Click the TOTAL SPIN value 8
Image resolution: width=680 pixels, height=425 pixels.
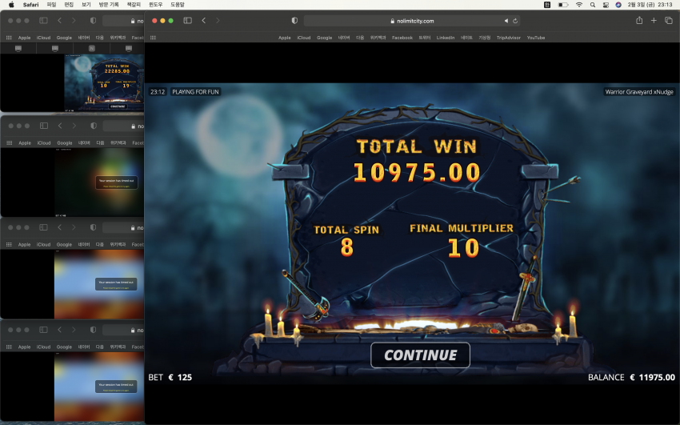[x=346, y=247]
